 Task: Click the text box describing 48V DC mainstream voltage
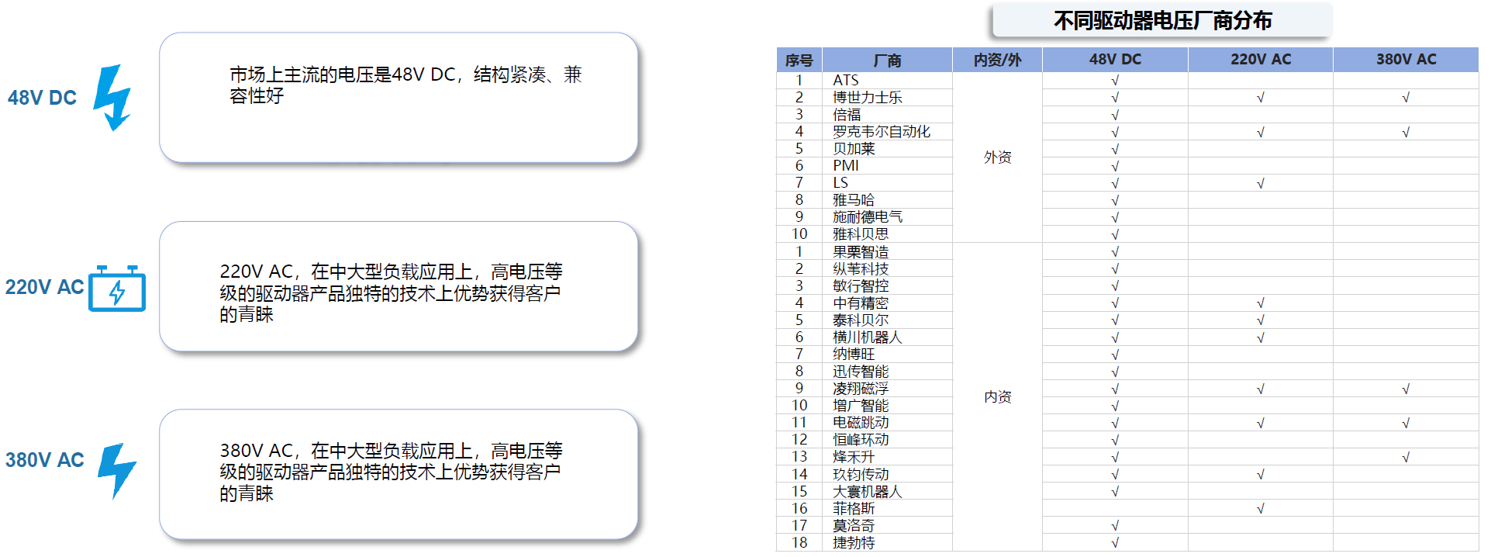(399, 97)
